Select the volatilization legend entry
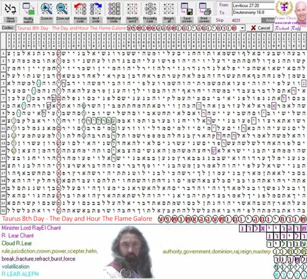The image size is (307, 279). point(15,267)
